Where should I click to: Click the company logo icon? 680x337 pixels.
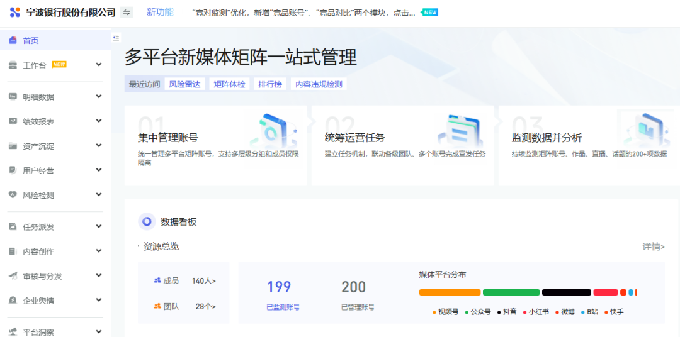[x=14, y=12]
